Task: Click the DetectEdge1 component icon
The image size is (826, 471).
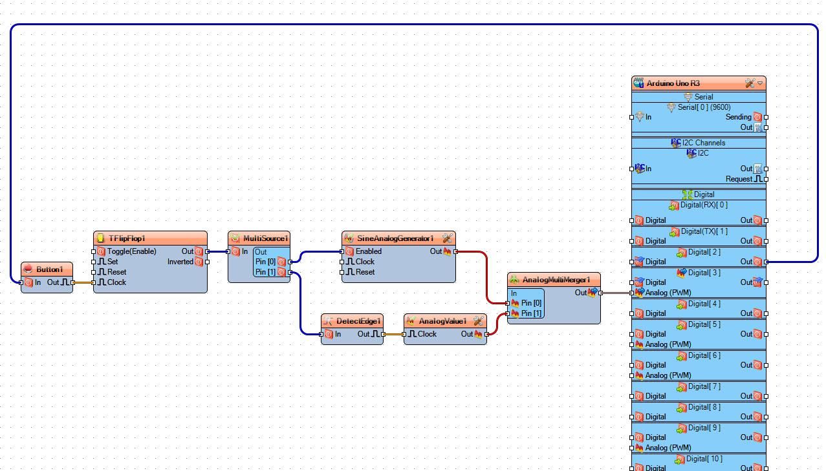Action: (328, 321)
